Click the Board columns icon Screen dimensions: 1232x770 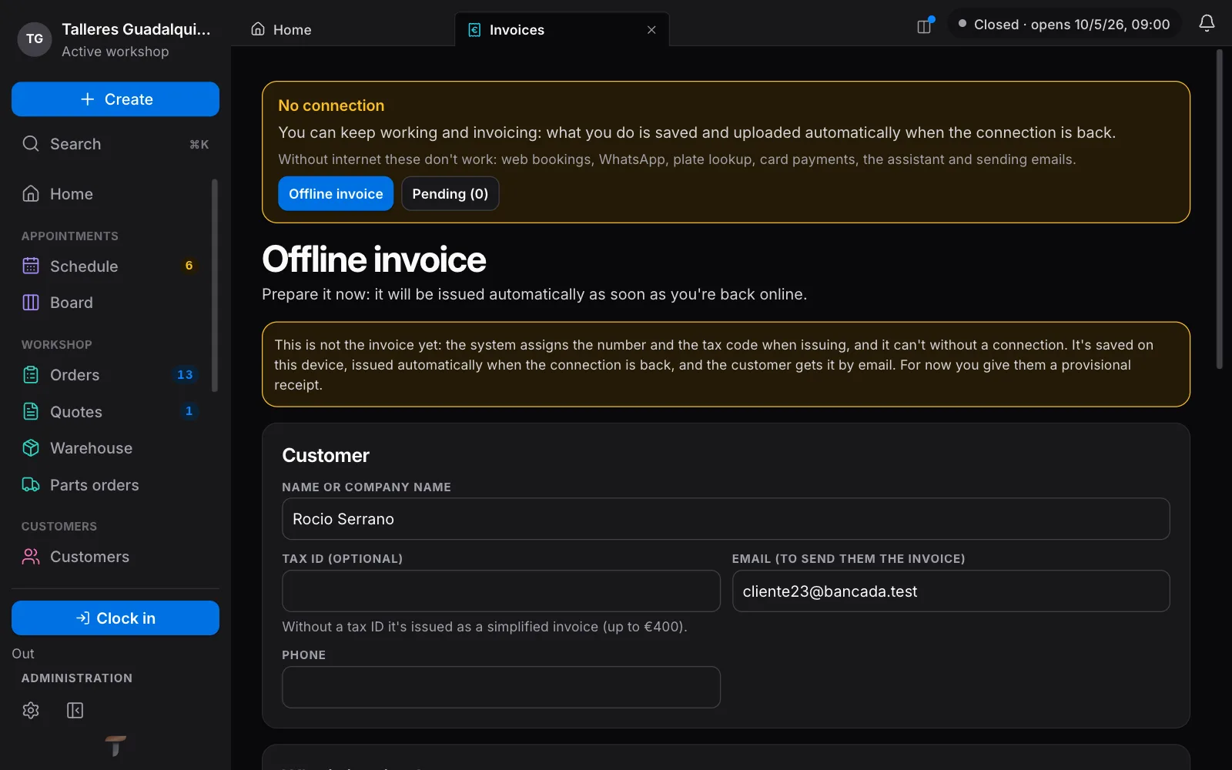(31, 303)
